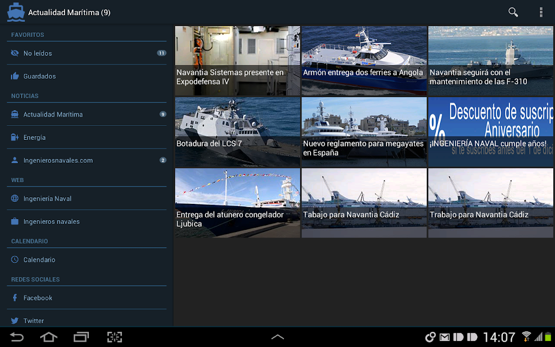
Task: Open article Trabajo para Navantia Cádiz
Action: coord(491,203)
